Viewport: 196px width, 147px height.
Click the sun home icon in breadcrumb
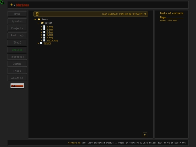tap(12, 5)
